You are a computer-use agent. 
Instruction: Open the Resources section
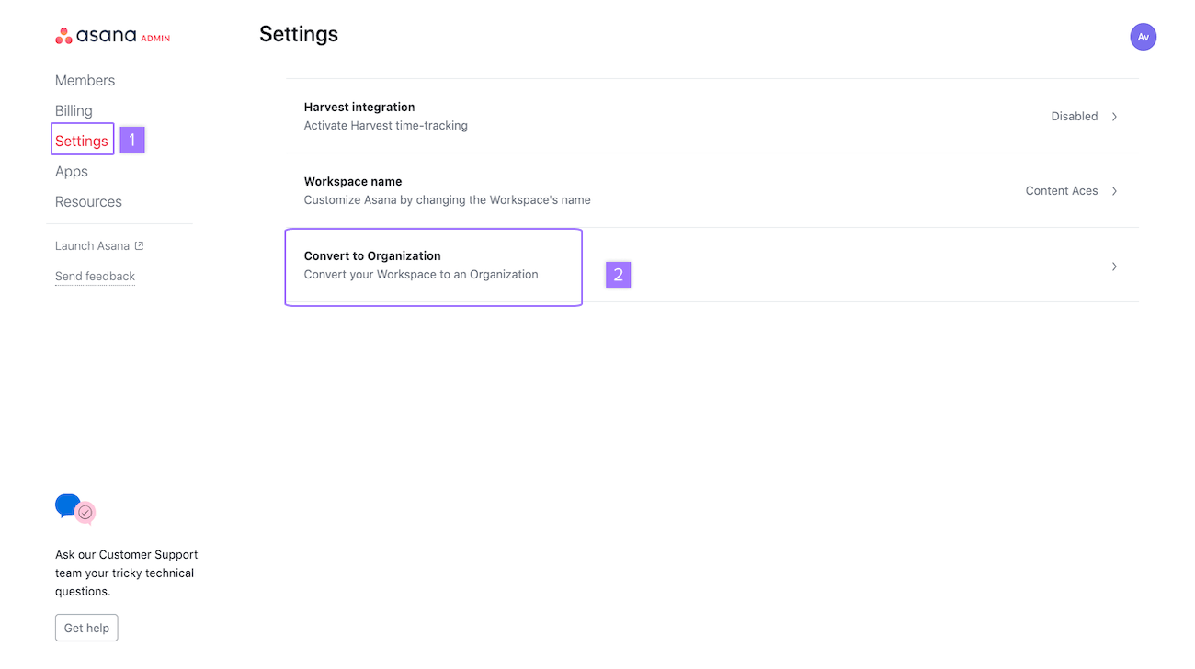tap(88, 202)
